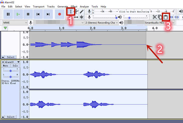Solo the Alarm10 track
The width and height of the screenshot is (183, 123).
(x=15, y=66)
